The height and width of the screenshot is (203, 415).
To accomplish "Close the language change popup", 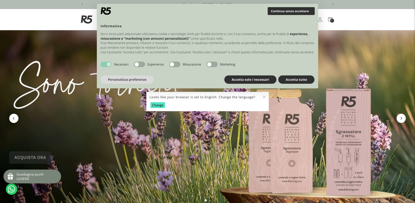I will [x=264, y=97].
